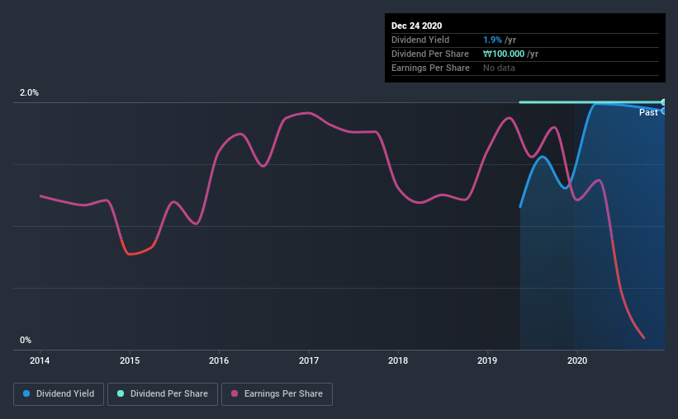Click the Dec 24 2020 tooltip date header

pos(416,26)
